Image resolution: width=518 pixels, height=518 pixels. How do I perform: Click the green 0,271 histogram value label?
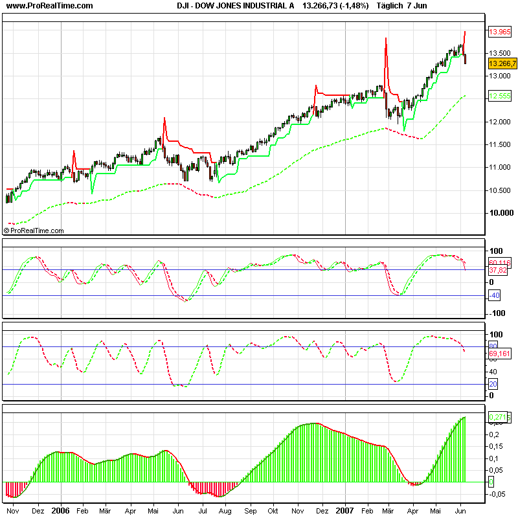pos(499,417)
